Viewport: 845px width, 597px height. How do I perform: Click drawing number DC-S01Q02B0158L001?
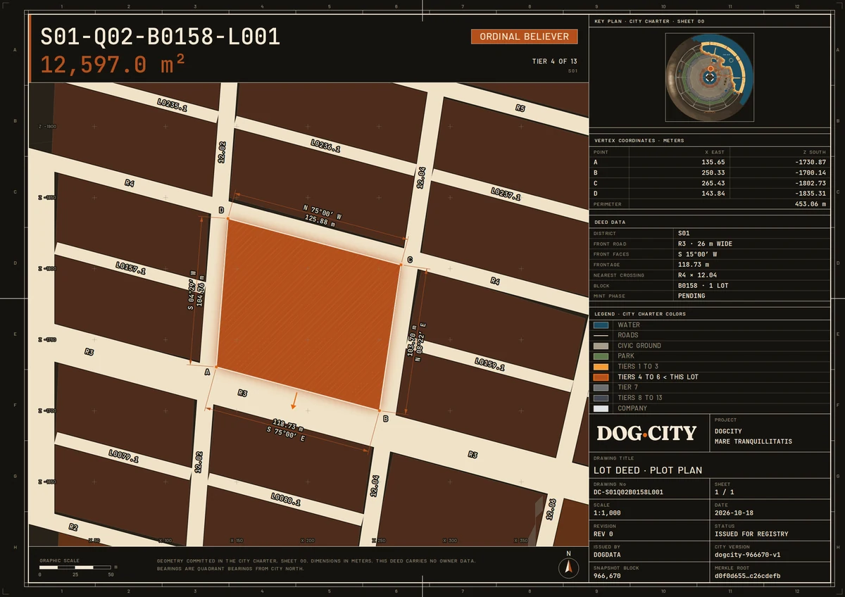click(x=628, y=493)
